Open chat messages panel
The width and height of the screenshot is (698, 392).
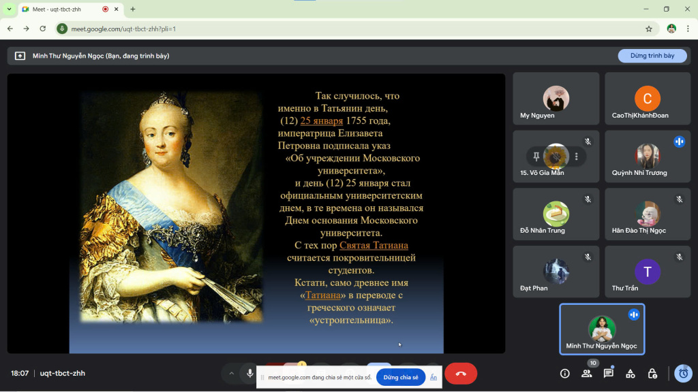tap(609, 374)
